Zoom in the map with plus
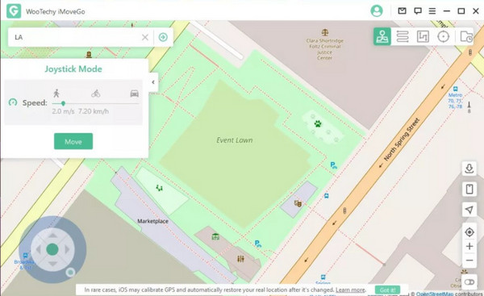The image size is (484, 296). point(469,246)
